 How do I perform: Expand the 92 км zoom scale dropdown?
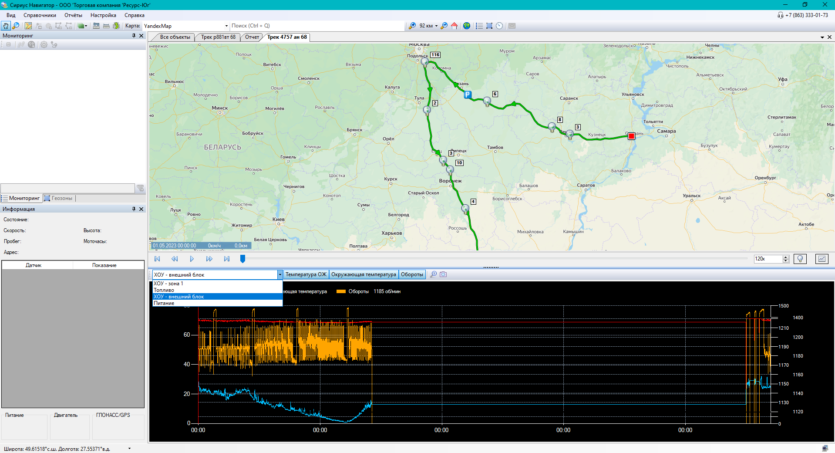tap(436, 26)
